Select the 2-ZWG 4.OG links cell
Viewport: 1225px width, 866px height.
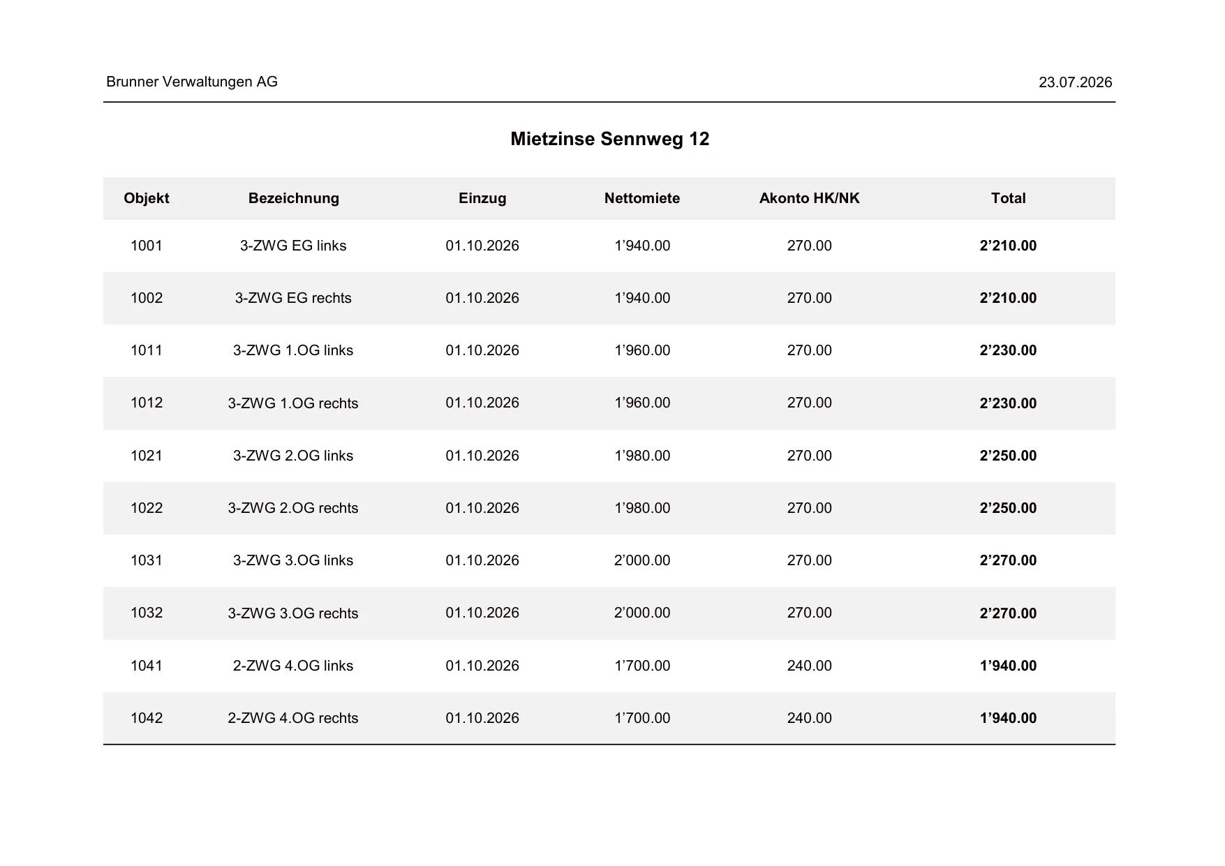(x=293, y=666)
